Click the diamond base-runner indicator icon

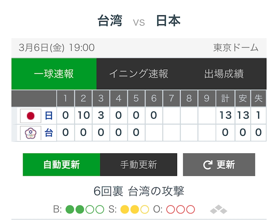(x=218, y=210)
